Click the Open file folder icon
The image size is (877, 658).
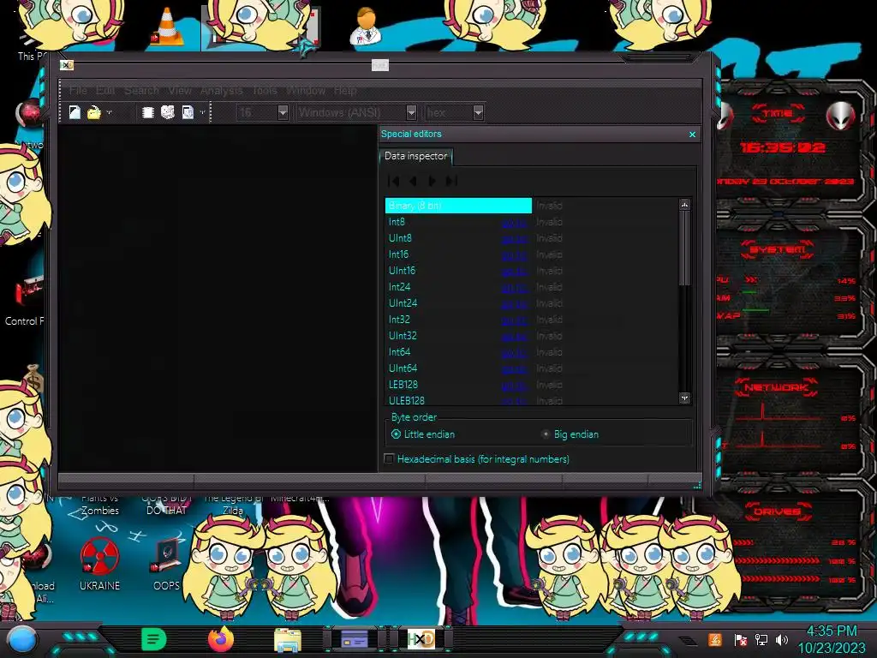93,112
